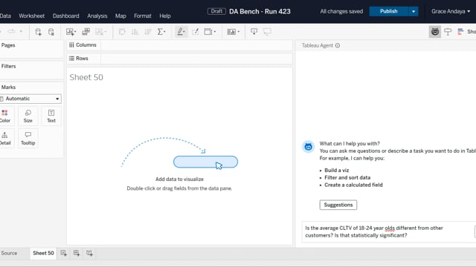Click the new data source icon

coord(38,32)
